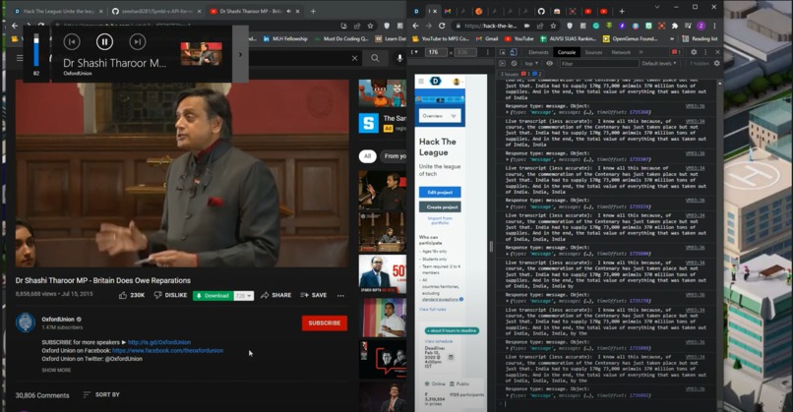Click the YouTube search magnifier button
Screen dimensions: 793x412
click(x=375, y=58)
